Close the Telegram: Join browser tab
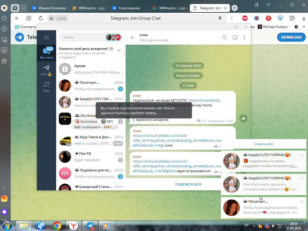This screenshot has width=308, height=231. pos(225,8)
